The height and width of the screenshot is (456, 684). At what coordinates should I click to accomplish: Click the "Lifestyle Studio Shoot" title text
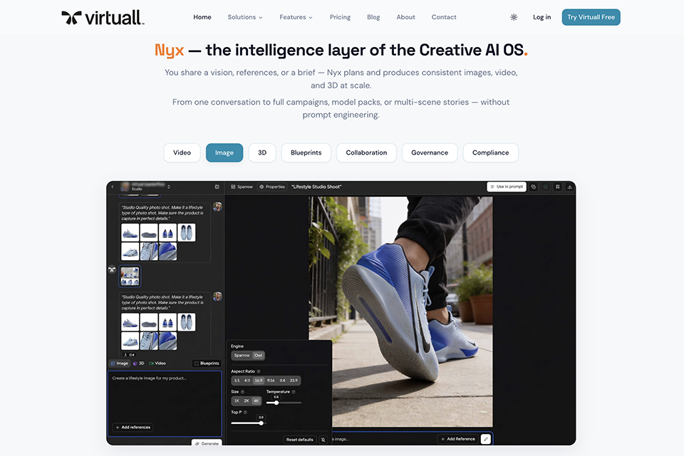point(316,187)
